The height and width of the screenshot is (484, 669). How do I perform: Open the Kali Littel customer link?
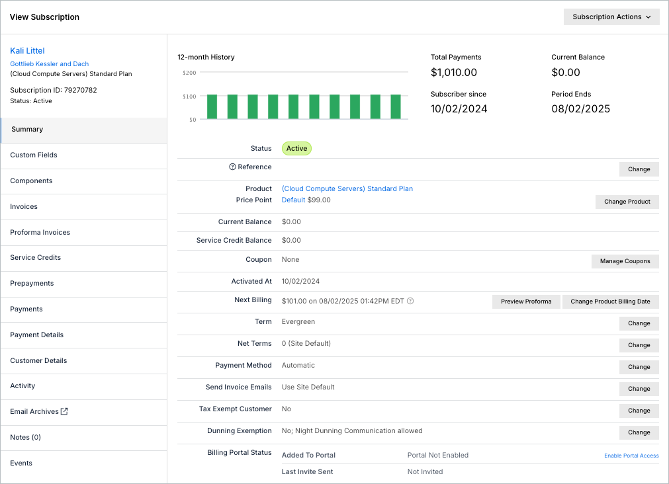click(27, 50)
